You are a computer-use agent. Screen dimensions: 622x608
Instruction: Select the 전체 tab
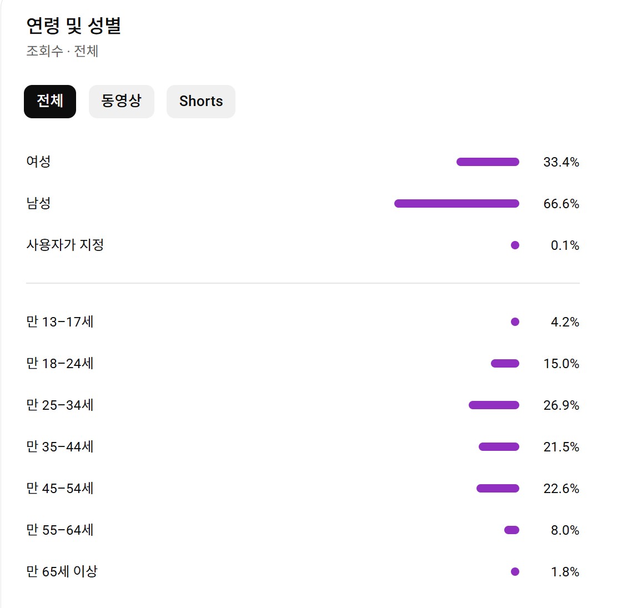(x=50, y=101)
